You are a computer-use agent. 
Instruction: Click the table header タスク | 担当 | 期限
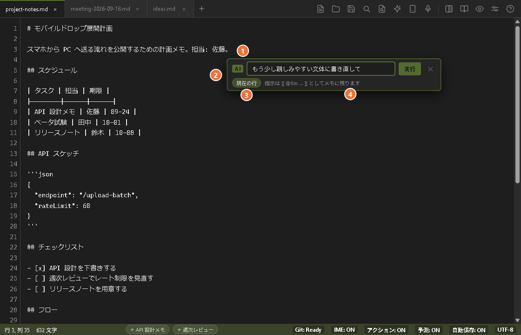tap(68, 91)
